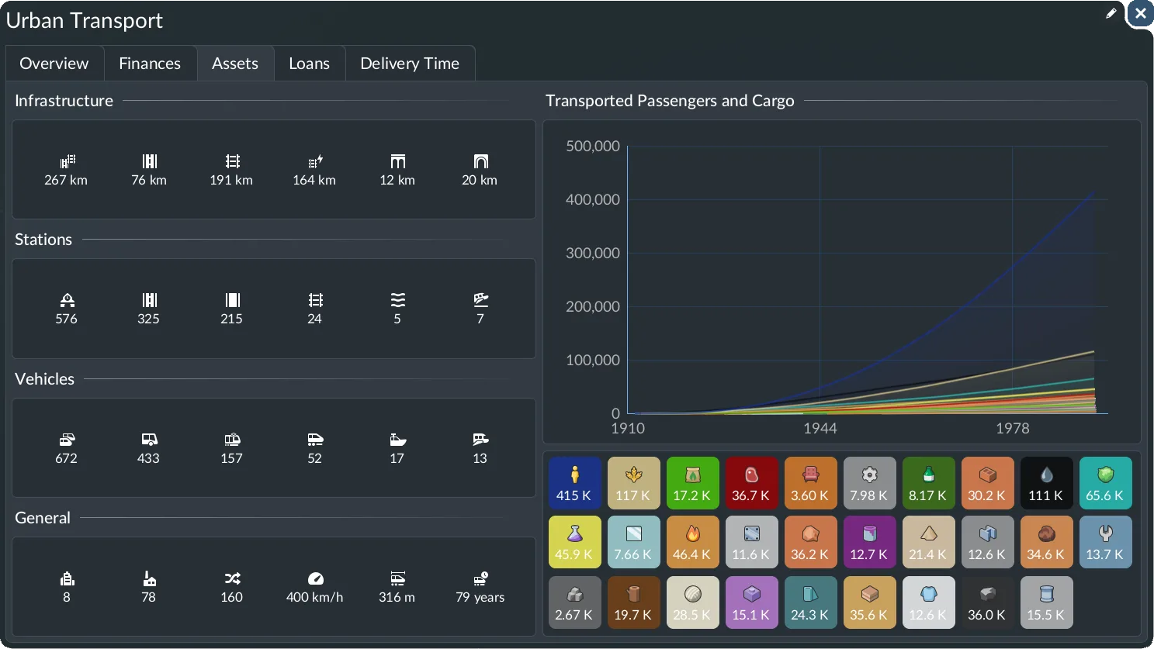Click the electrified track icon above 164 km
Image resolution: width=1154 pixels, height=649 pixels.
315,161
